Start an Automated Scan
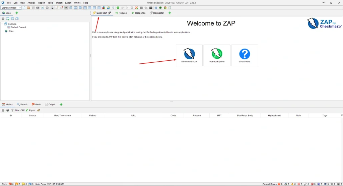343x186 pixels. [189, 55]
